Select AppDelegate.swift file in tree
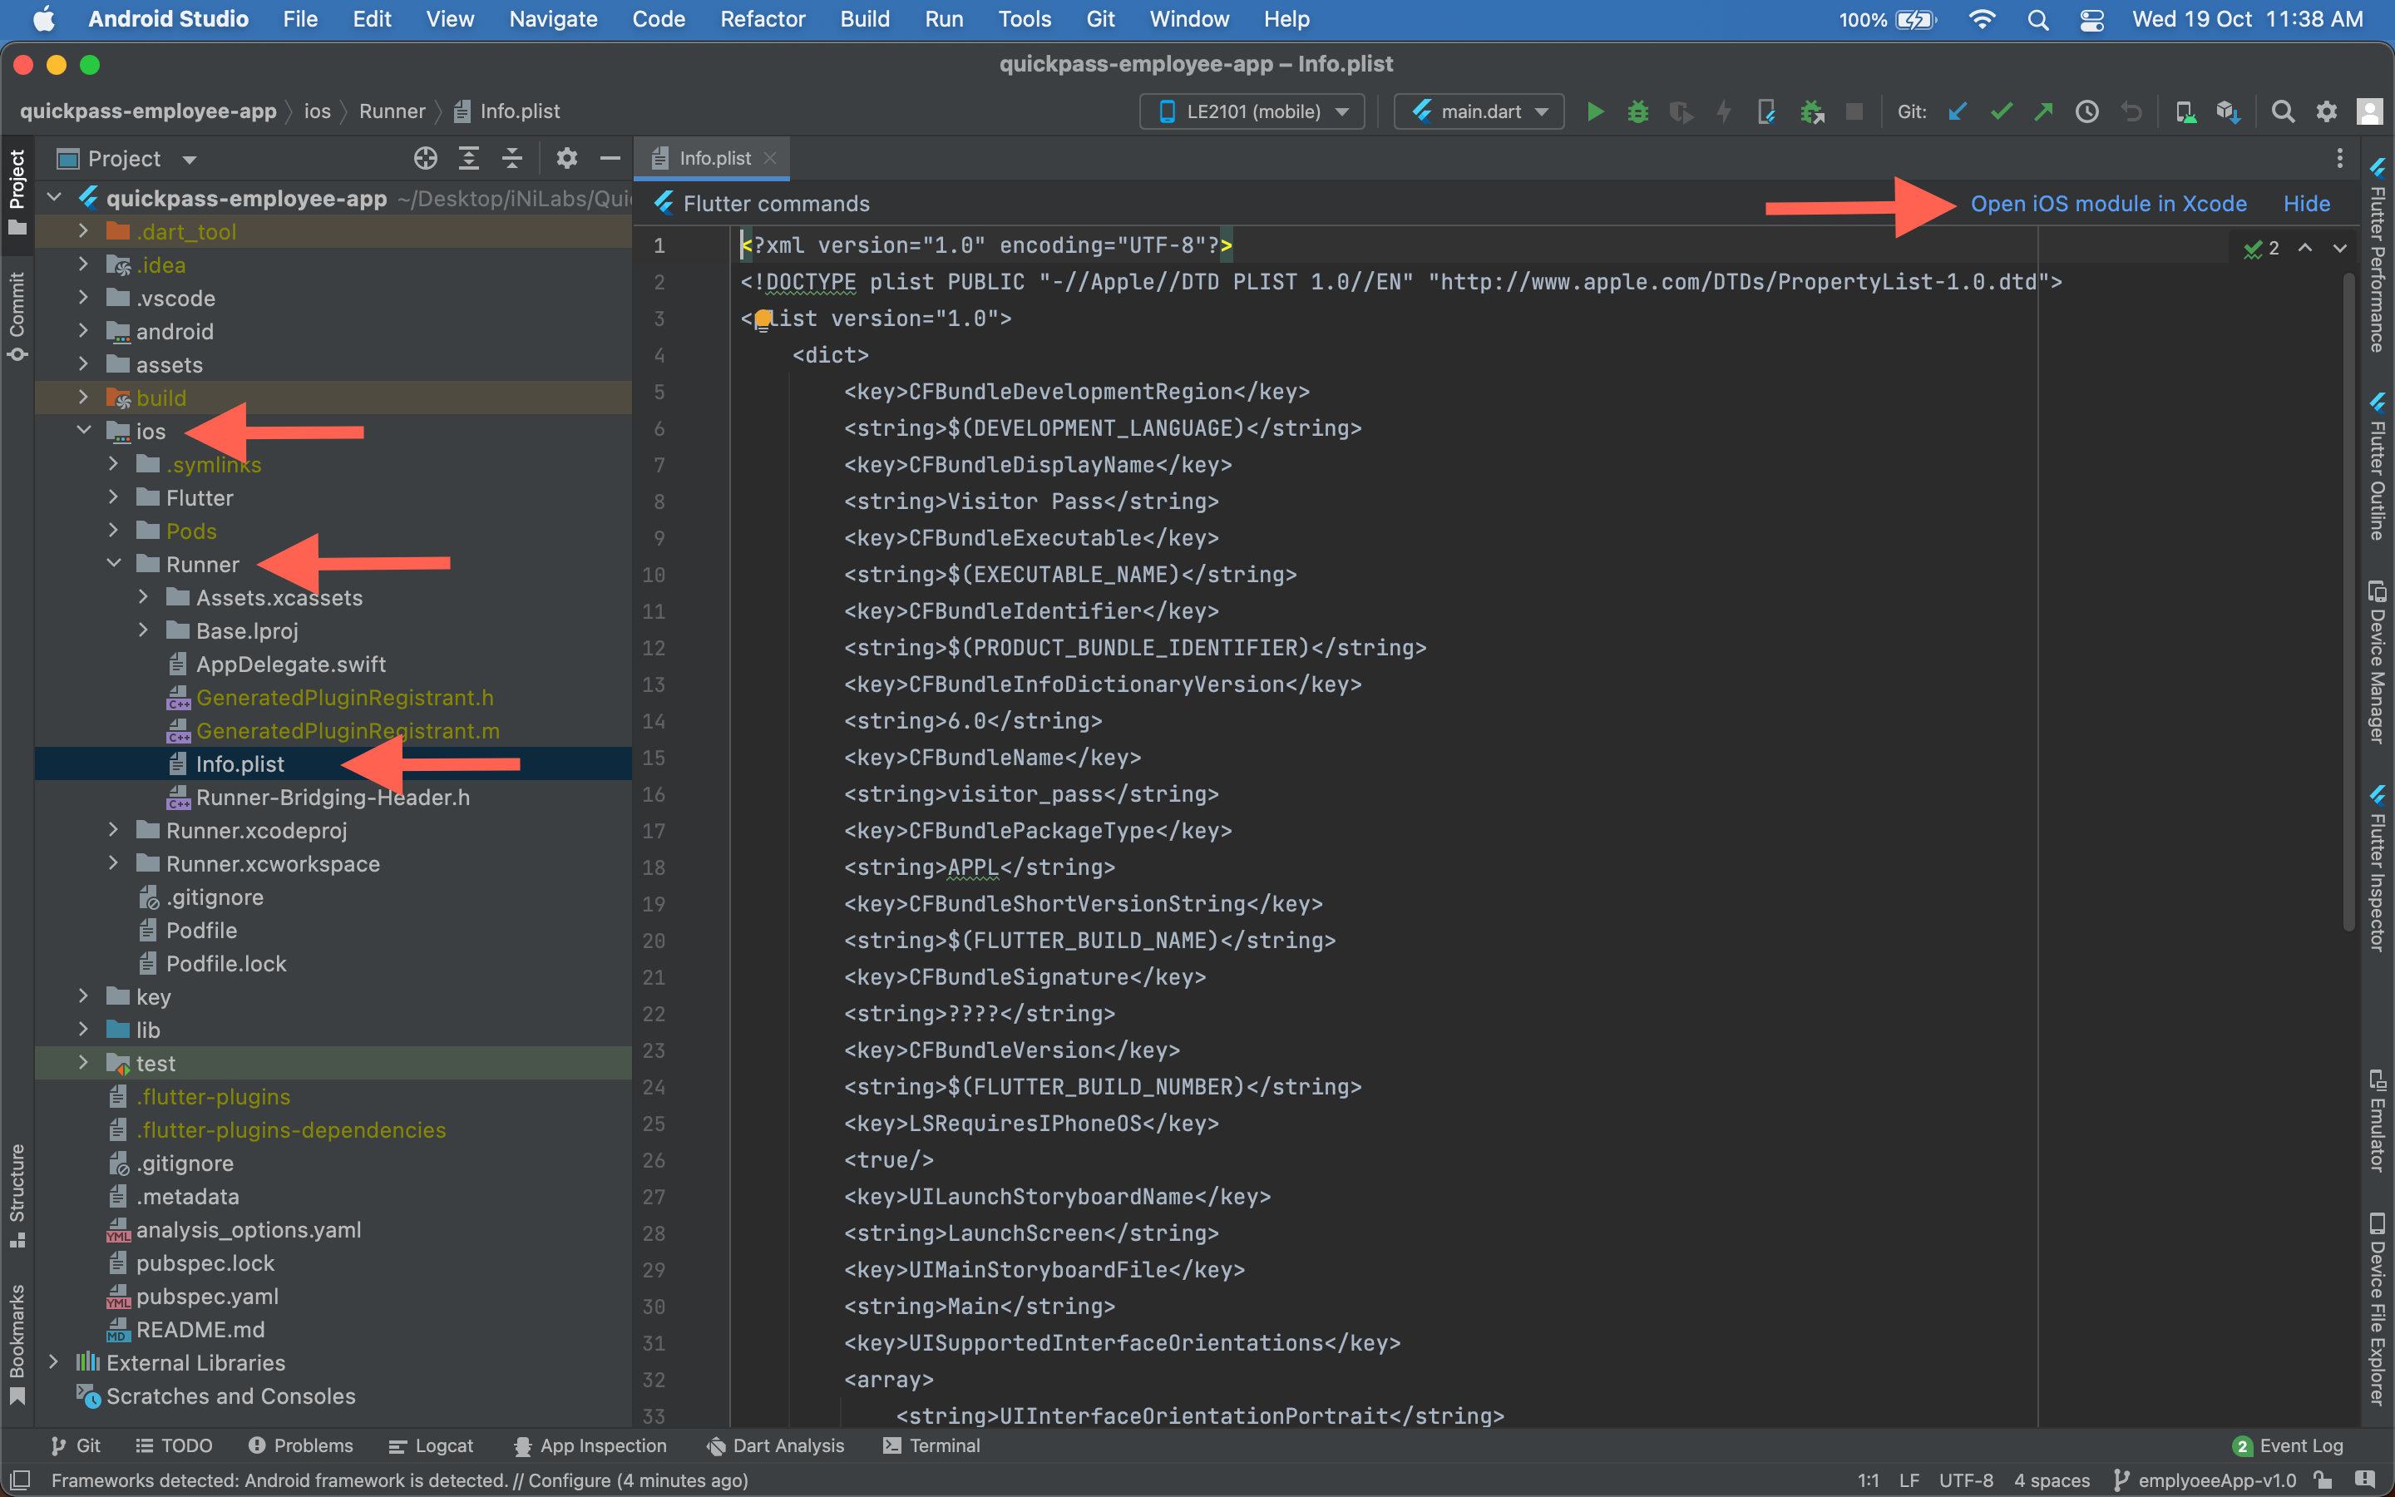Screen dimensions: 2395x1497 click(x=290, y=664)
